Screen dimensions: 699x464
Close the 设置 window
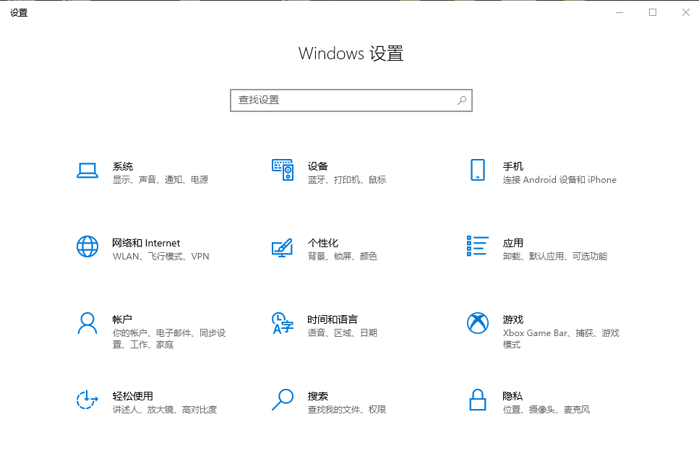click(x=685, y=12)
